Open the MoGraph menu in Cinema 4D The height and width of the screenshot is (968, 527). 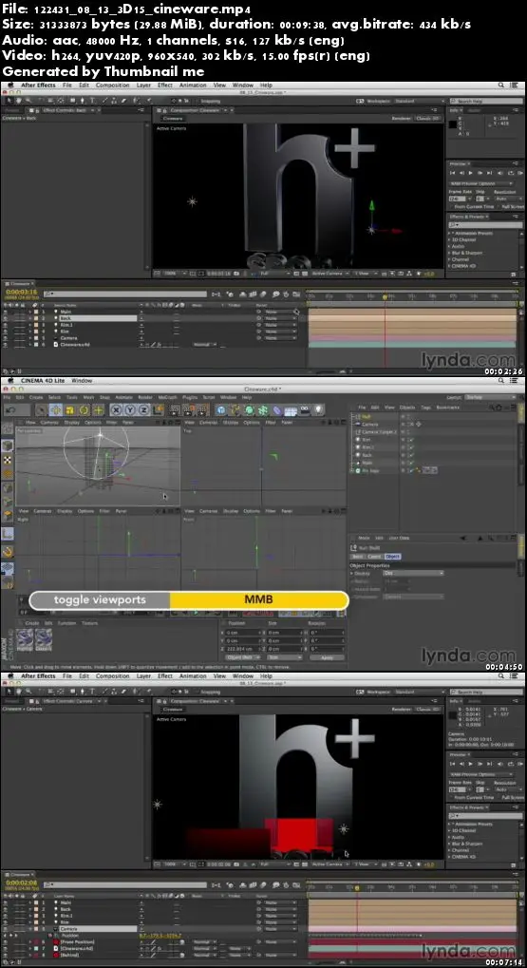pyautogui.click(x=167, y=398)
